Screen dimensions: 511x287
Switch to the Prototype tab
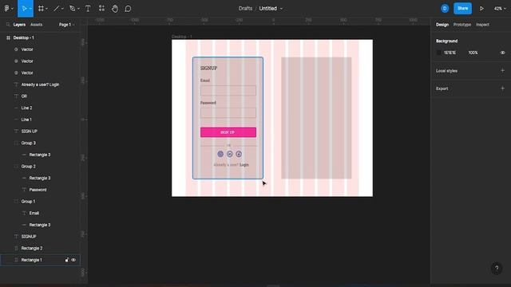point(461,25)
